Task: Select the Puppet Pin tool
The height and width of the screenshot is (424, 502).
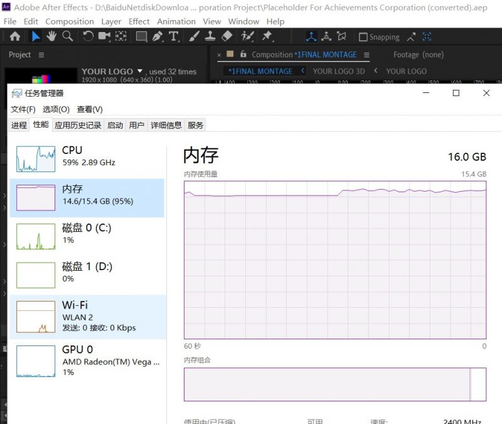Action: (x=267, y=36)
